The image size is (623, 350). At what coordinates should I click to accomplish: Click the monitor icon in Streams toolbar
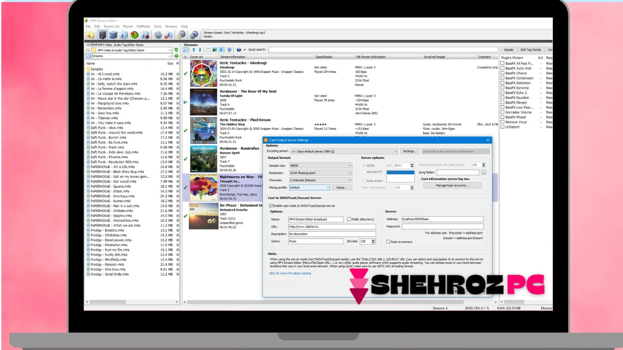click(229, 50)
